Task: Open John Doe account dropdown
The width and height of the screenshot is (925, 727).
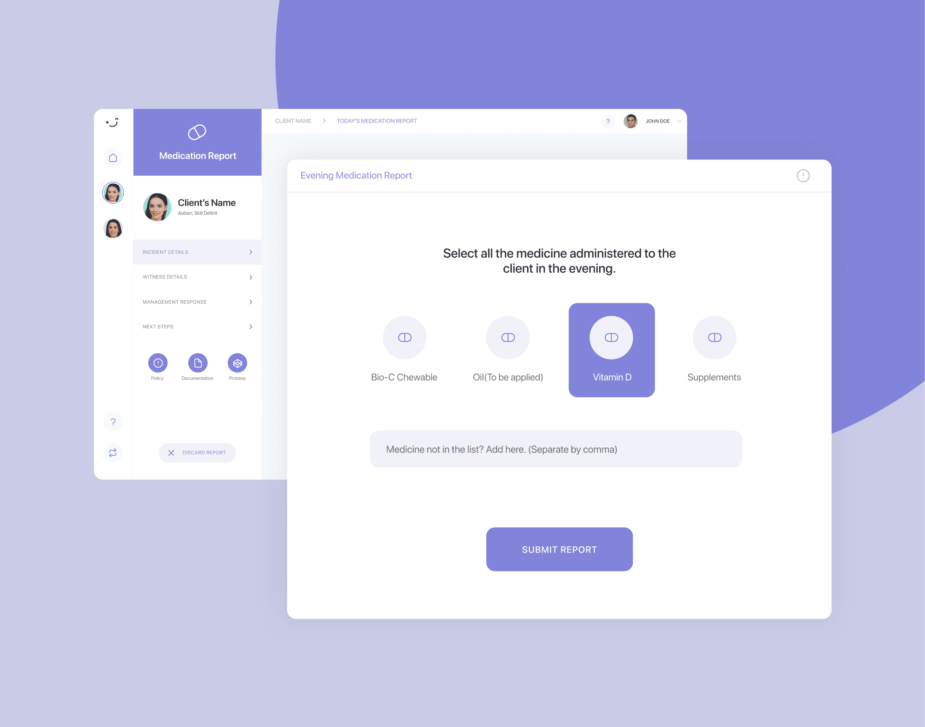Action: [679, 121]
